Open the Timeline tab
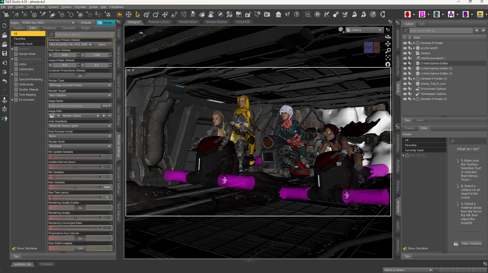Image resolution: width=488 pixels, height=273 pixels. point(46,264)
